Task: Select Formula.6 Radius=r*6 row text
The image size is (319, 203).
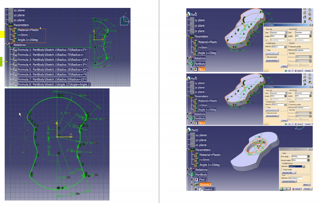Action: click(52, 74)
